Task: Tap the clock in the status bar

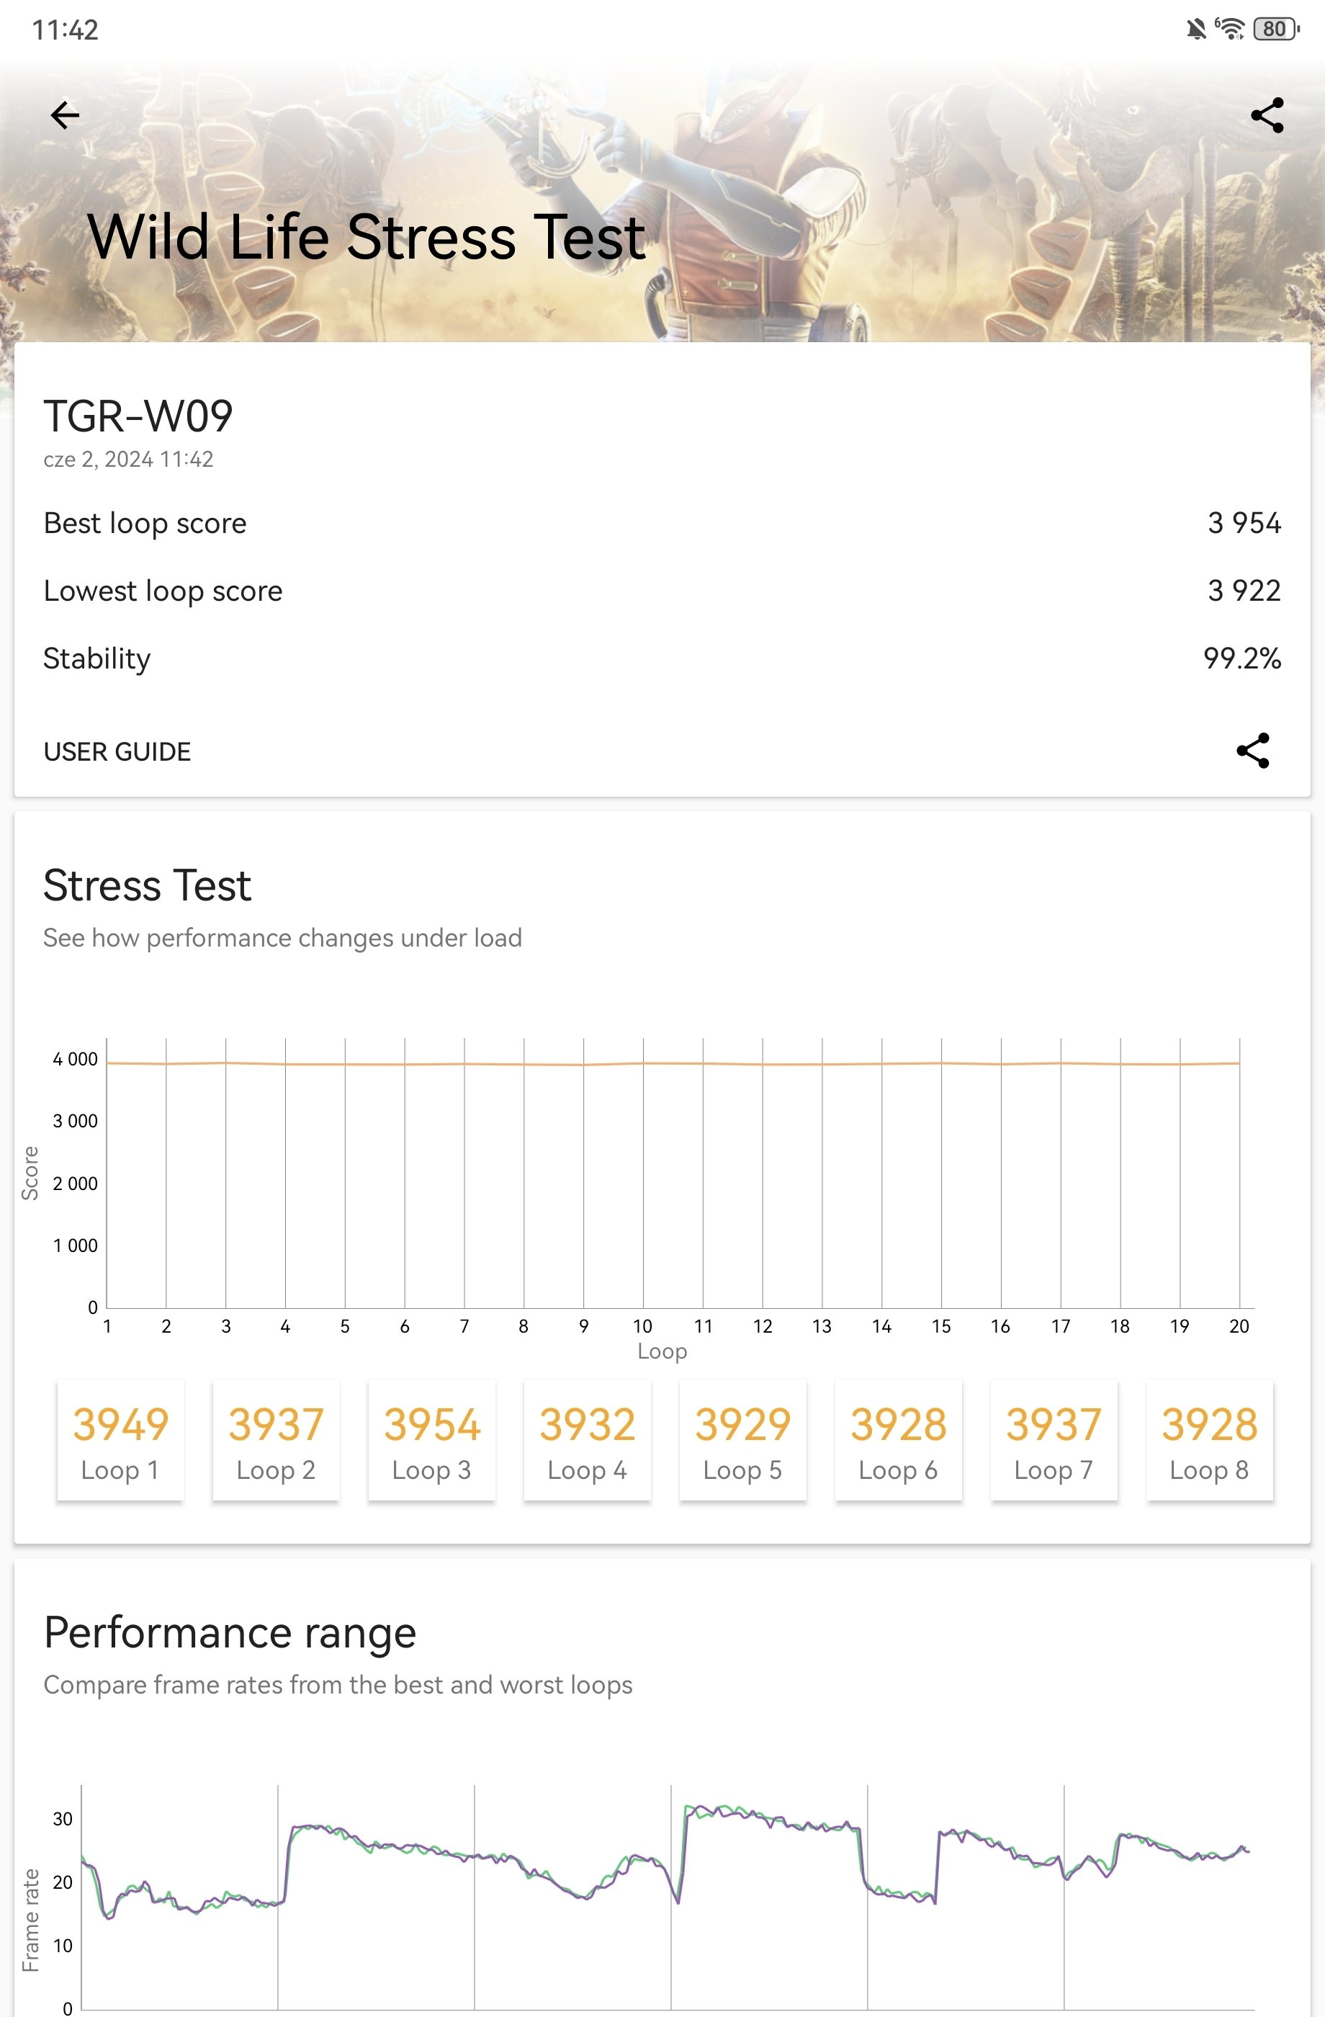Action: (66, 30)
